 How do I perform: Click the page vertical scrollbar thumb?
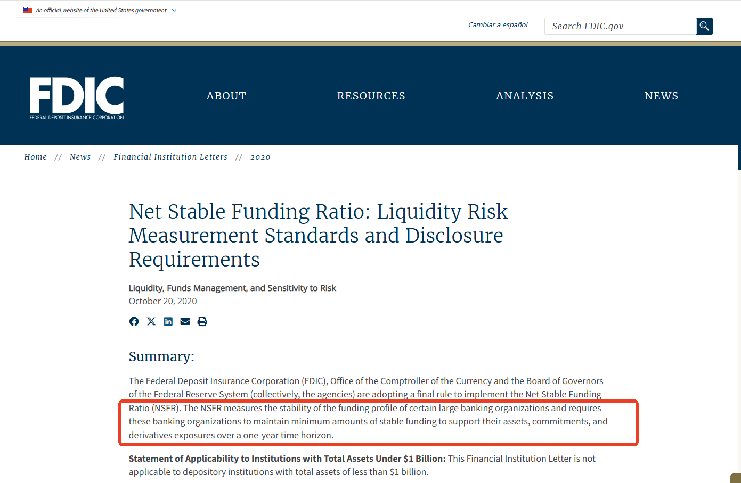[x=739, y=157]
